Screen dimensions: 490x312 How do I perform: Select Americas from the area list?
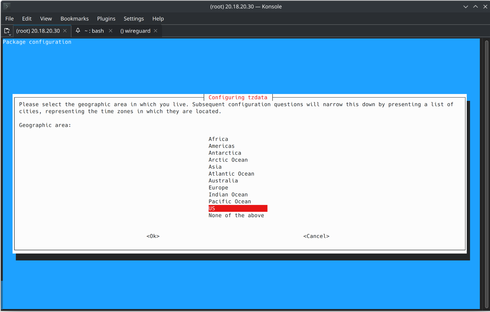[x=221, y=146]
